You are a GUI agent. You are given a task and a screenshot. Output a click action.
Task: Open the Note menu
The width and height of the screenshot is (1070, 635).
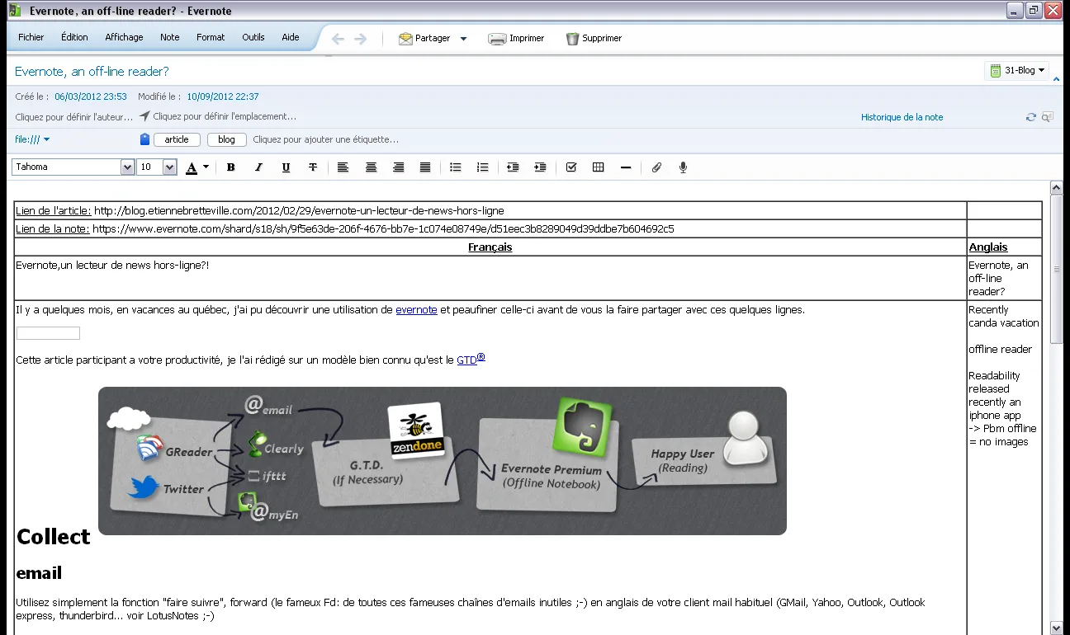tap(170, 37)
